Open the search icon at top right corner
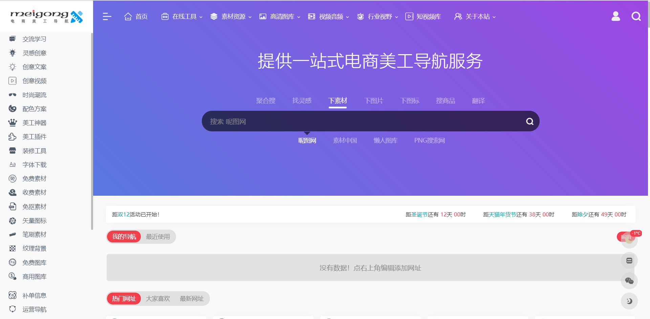This screenshot has width=650, height=319. [x=636, y=16]
